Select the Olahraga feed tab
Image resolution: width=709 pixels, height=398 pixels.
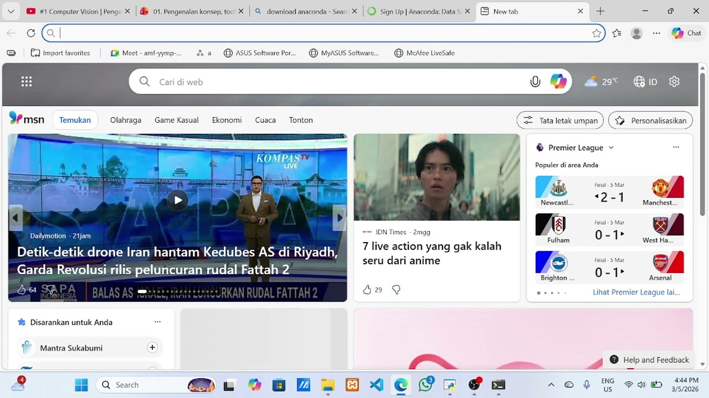pos(126,120)
